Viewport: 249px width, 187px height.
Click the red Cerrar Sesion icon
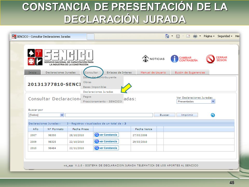[x=210, y=59]
